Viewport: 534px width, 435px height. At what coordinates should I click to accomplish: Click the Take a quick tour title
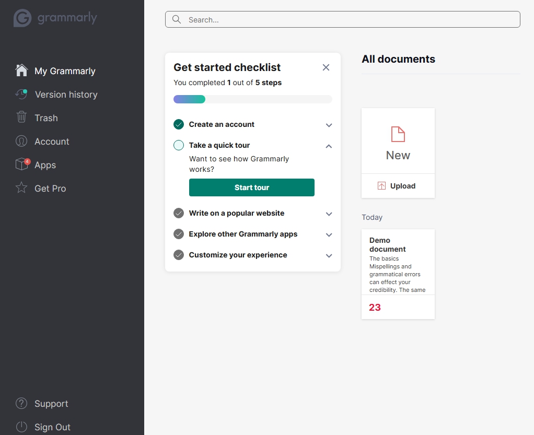pos(219,145)
